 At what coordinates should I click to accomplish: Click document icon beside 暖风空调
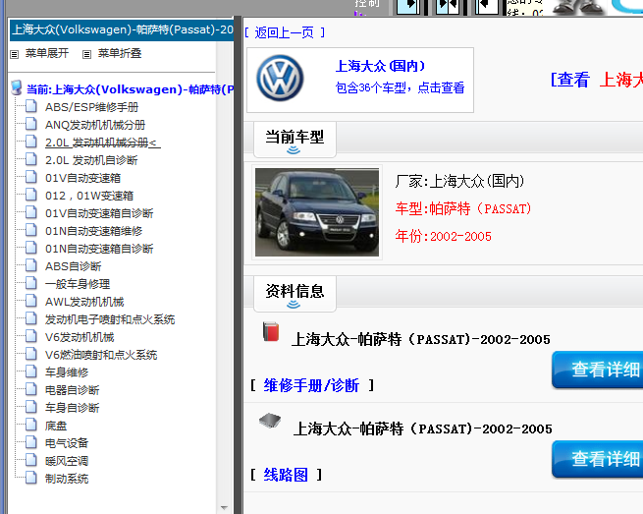[31, 459]
